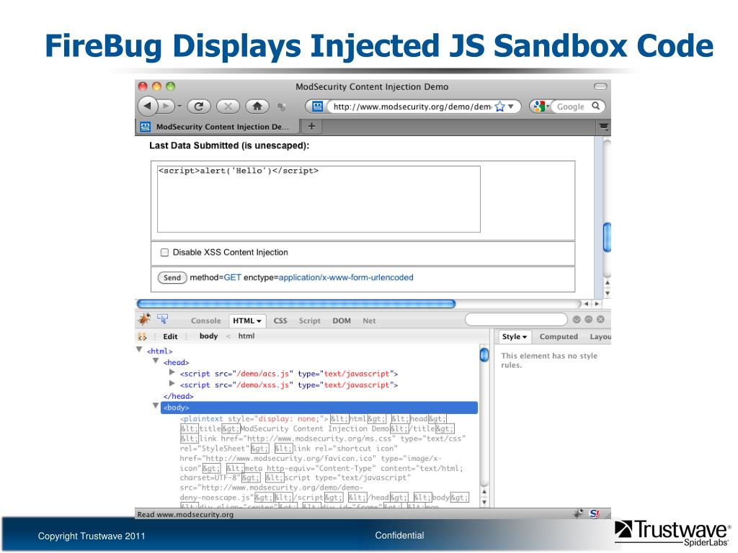Image resolution: width=738 pixels, height=553 pixels.
Task: Click the page scroll down arrow
Action: [607, 294]
